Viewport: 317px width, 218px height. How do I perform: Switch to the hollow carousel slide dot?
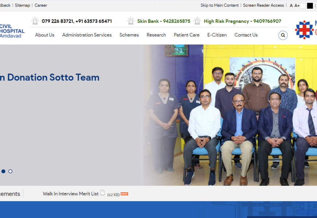pyautogui.click(x=10, y=171)
